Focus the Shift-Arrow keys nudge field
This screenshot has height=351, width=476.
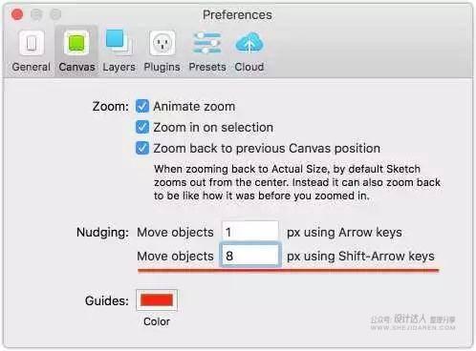coord(250,256)
